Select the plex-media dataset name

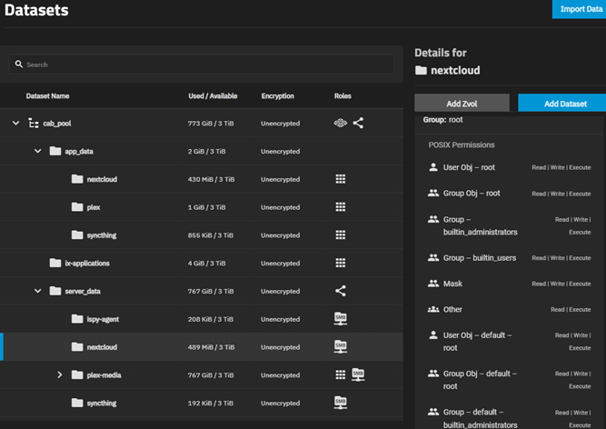[104, 374]
